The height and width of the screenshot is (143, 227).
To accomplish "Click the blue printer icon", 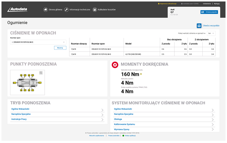I will coord(199,26).
